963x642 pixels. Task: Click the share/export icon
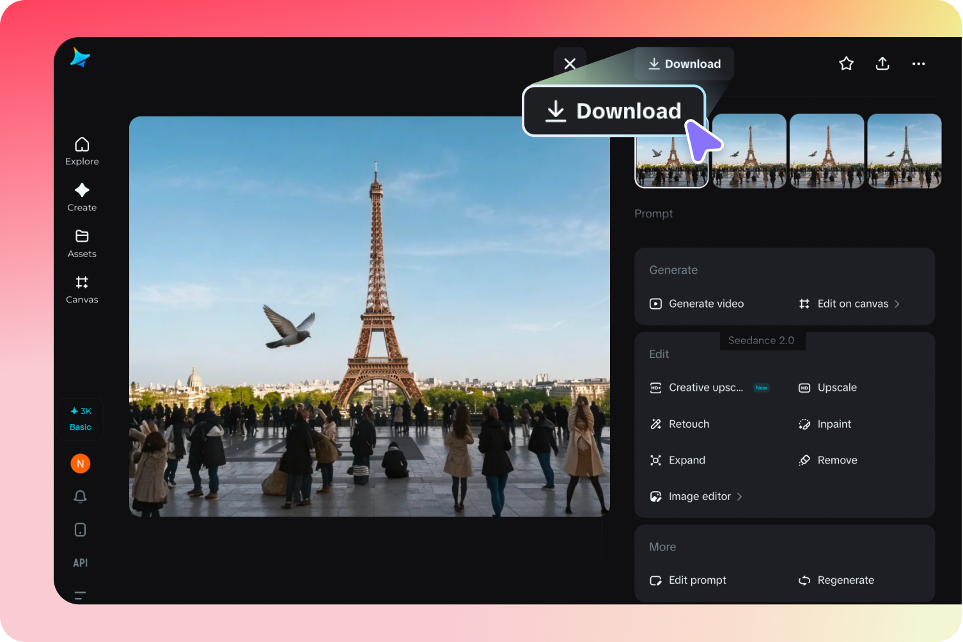[882, 63]
